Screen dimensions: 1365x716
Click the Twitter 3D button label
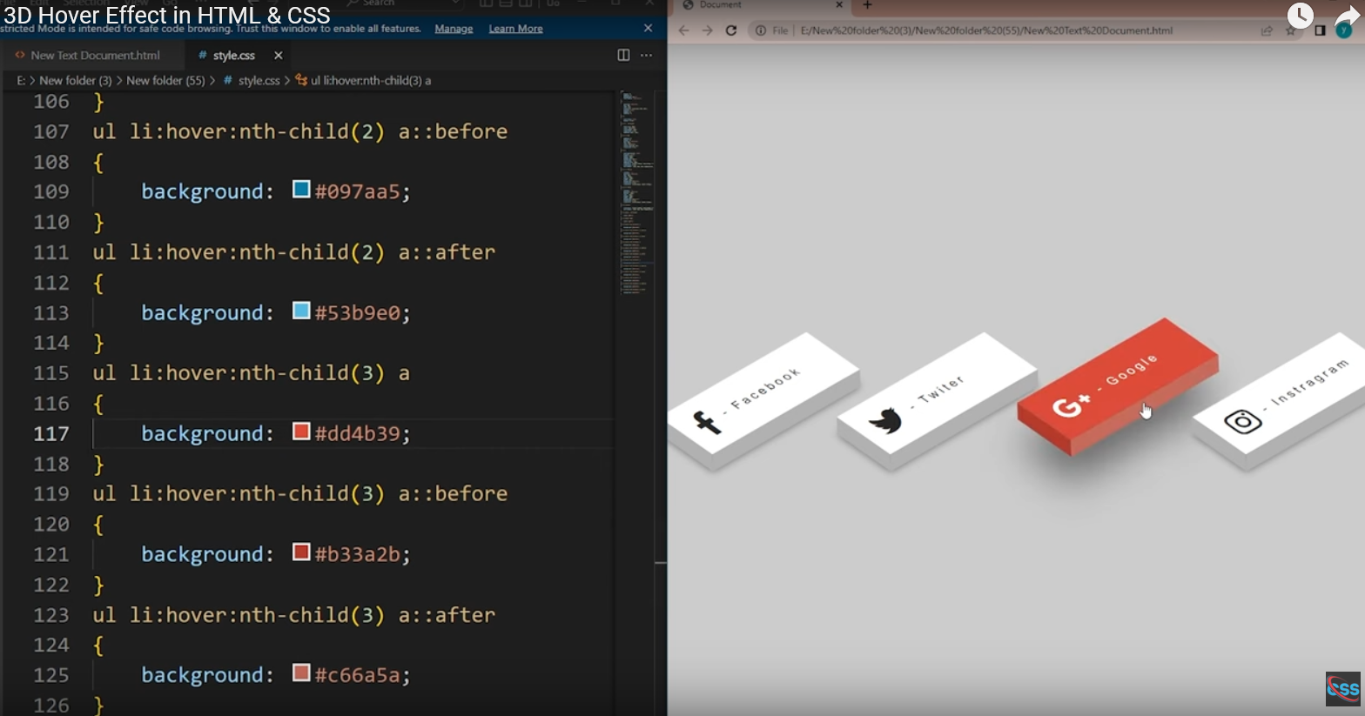click(941, 389)
